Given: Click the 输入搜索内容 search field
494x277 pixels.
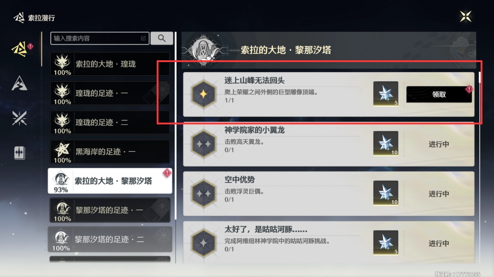Looking at the screenshot, I should (x=100, y=38).
